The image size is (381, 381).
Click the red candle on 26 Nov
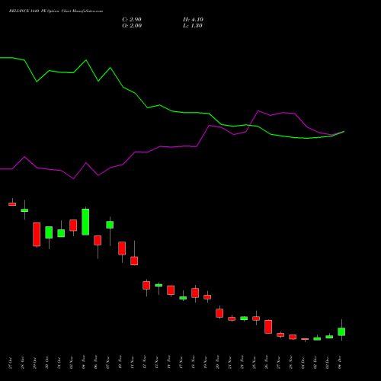(268, 327)
